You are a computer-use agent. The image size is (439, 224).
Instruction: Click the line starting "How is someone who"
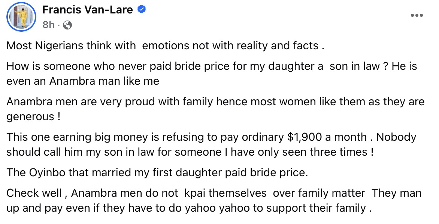212,67
